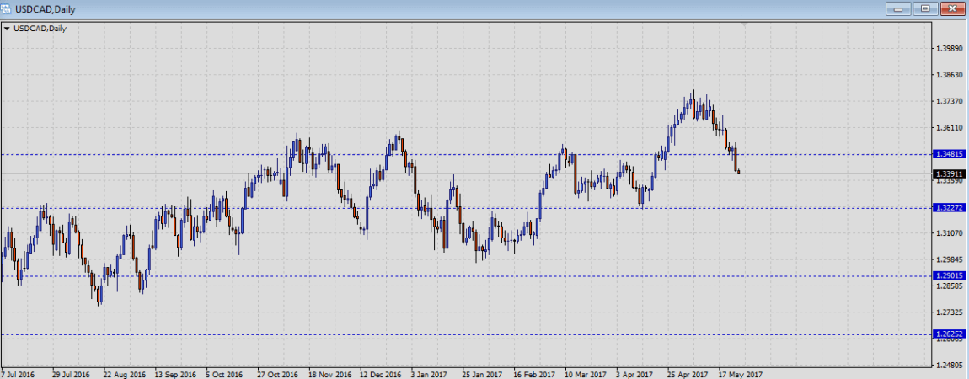Click the 10 Mar 2017 date label

586,373
